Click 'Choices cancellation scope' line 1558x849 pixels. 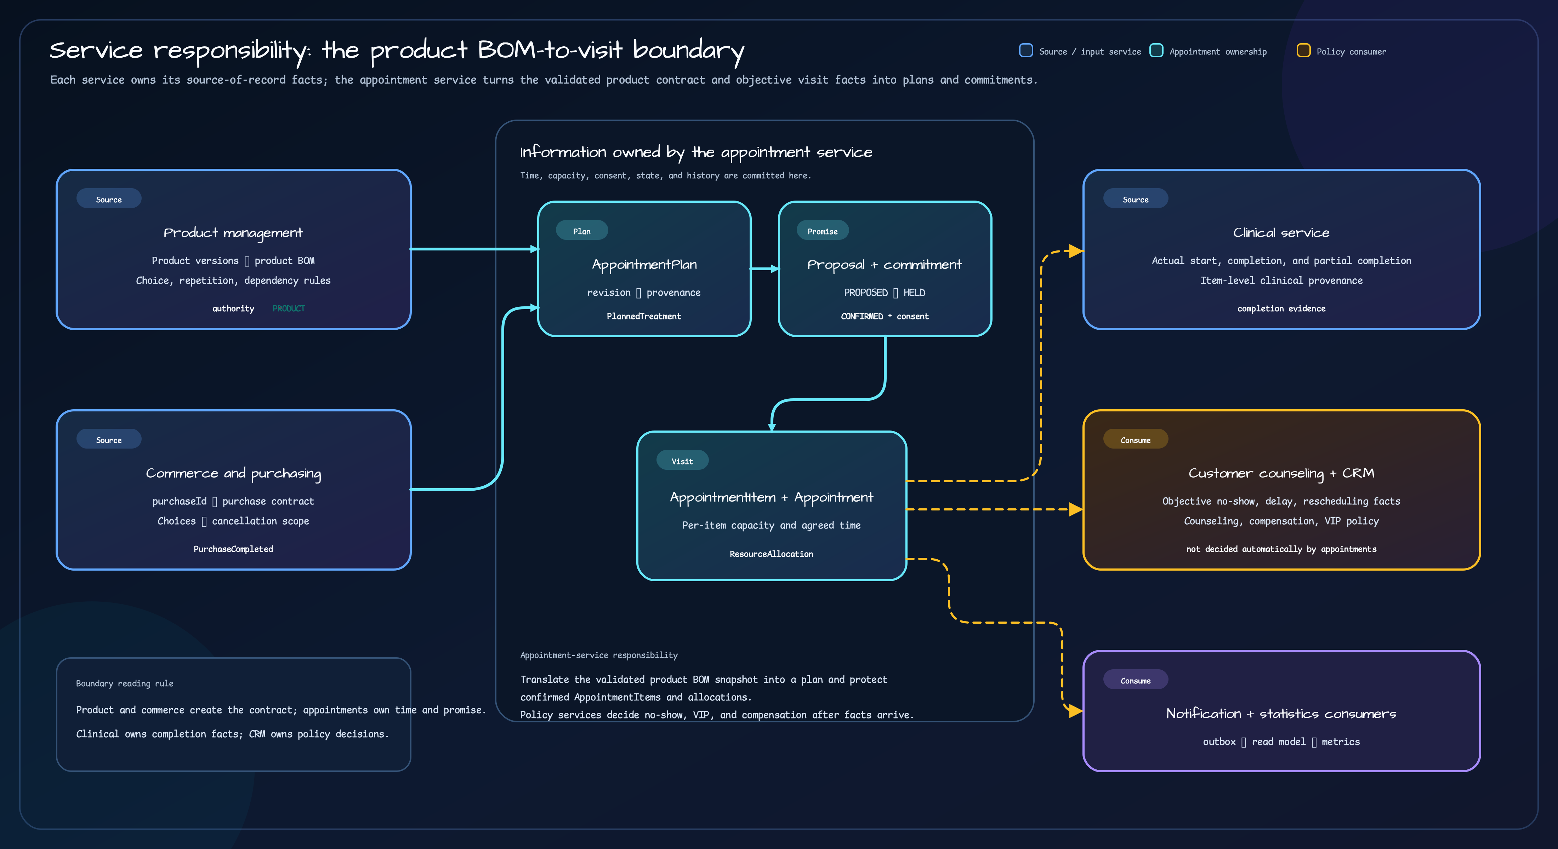coord(233,521)
